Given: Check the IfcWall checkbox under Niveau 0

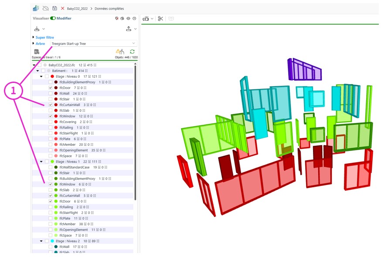Looking at the screenshot, I should tap(51, 93).
